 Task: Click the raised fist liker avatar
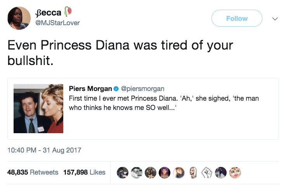click(207, 173)
